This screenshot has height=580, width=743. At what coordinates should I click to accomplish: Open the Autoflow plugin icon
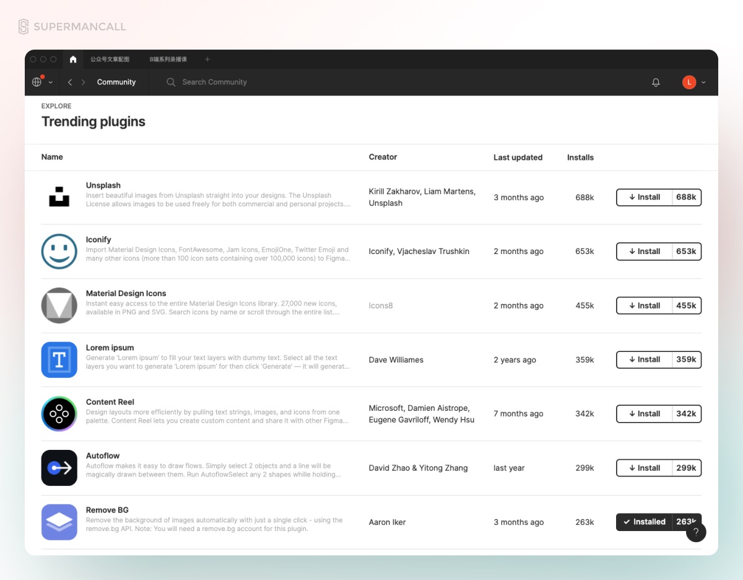(x=59, y=468)
